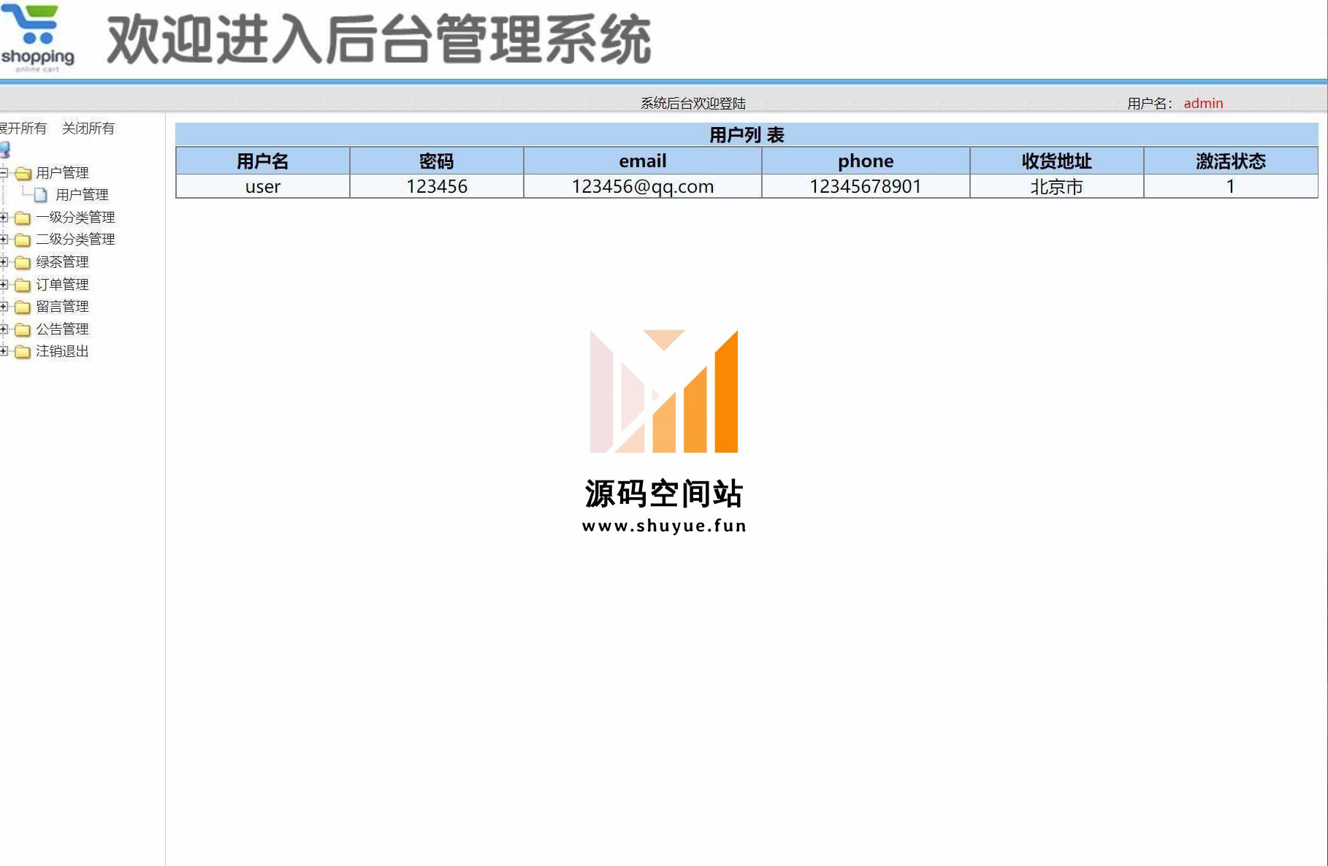Click the 用户列表 table title
Image resolution: width=1328 pixels, height=866 pixels.
pos(747,134)
